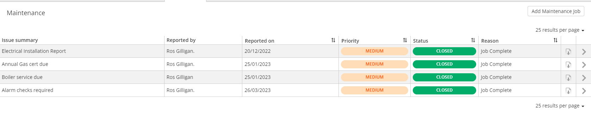The width and height of the screenshot is (591, 130).
Task: Download document for Alarm checks required row
Action: (x=568, y=91)
